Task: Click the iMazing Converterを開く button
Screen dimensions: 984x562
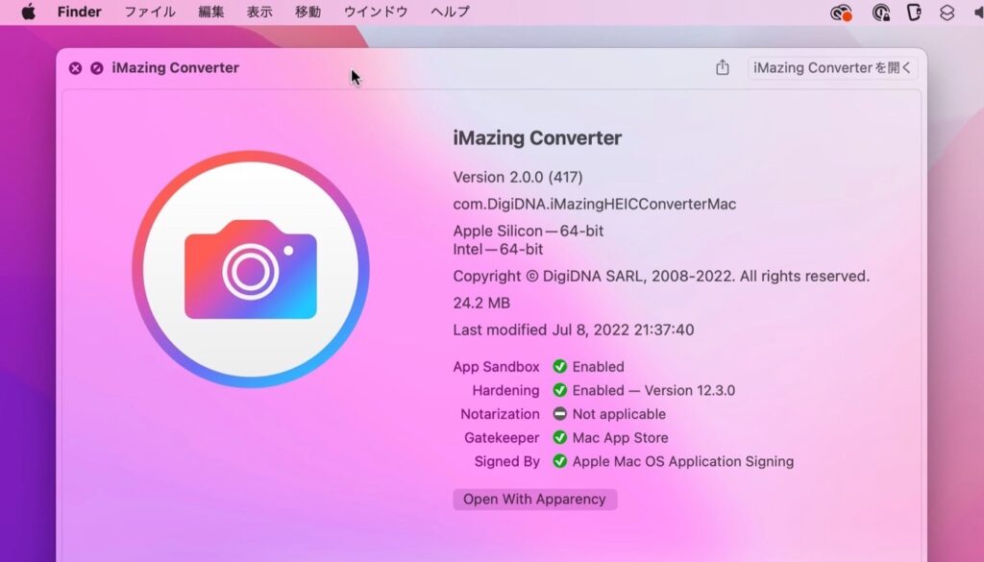Action: (832, 67)
